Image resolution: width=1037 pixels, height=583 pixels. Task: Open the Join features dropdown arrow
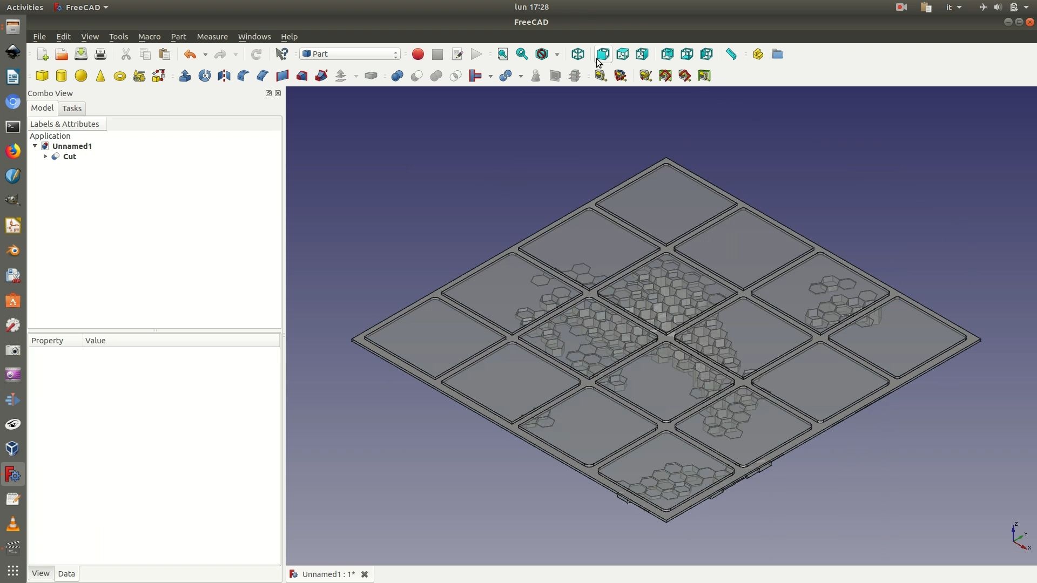(x=490, y=76)
